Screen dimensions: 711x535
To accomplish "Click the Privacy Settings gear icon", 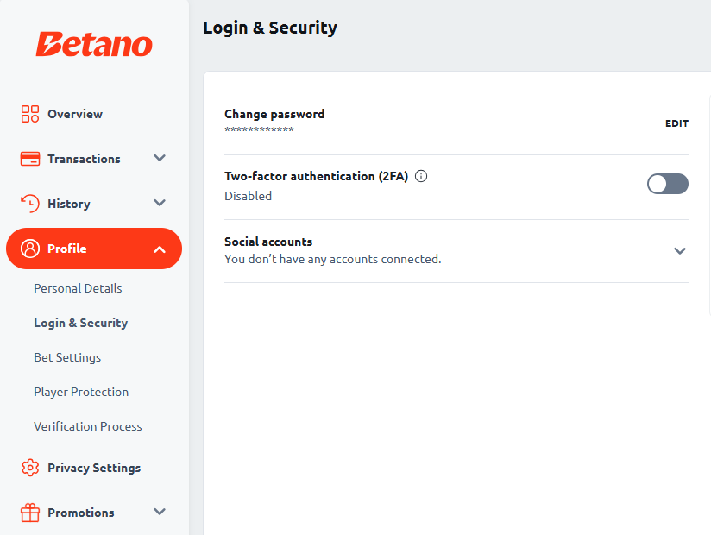I will pyautogui.click(x=30, y=468).
